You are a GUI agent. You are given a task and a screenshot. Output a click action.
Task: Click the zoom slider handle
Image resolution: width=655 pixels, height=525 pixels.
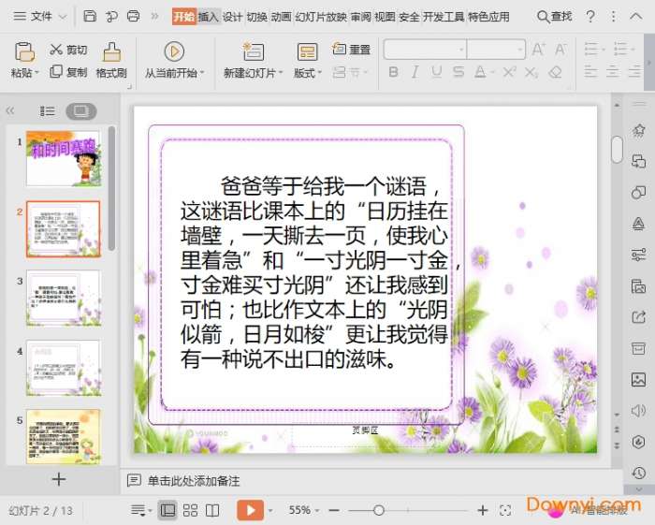tap(379, 510)
